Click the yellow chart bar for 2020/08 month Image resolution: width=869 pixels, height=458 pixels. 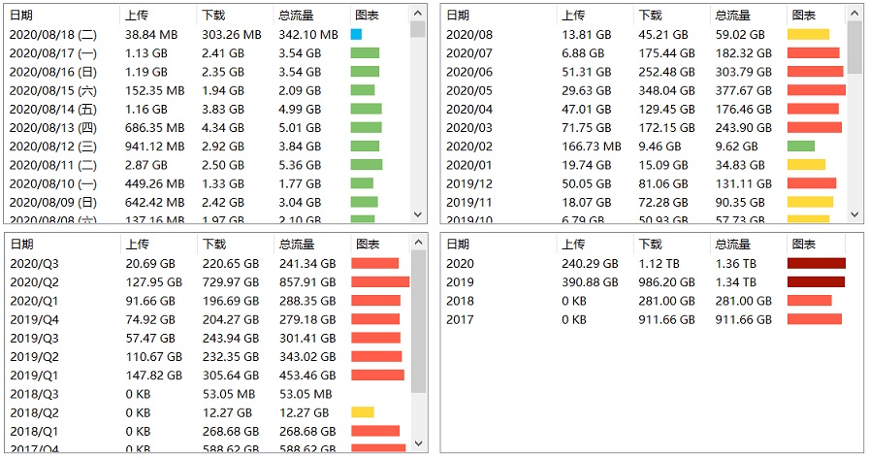(808, 34)
